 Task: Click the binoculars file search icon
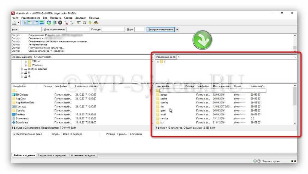[x=96, y=23]
